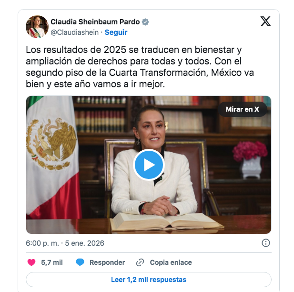Viewport: 294px width, 292px height.
Task: Click the verified badge checkmark
Action: tap(145, 22)
